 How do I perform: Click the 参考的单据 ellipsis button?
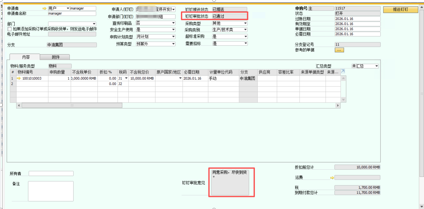[339, 50]
